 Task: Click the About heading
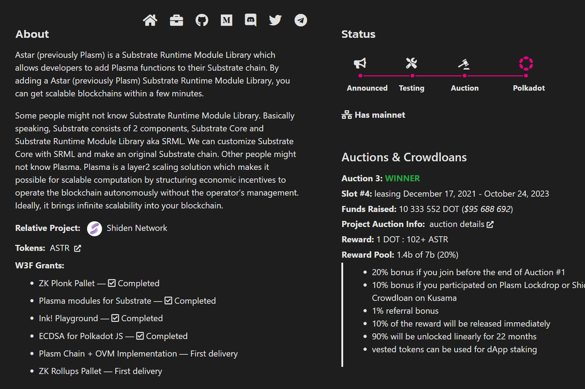pyautogui.click(x=32, y=34)
